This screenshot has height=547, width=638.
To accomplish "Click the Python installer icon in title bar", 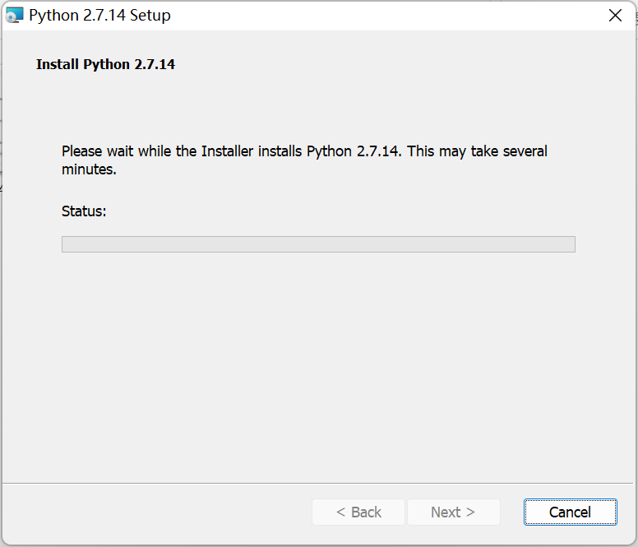I will [14, 15].
